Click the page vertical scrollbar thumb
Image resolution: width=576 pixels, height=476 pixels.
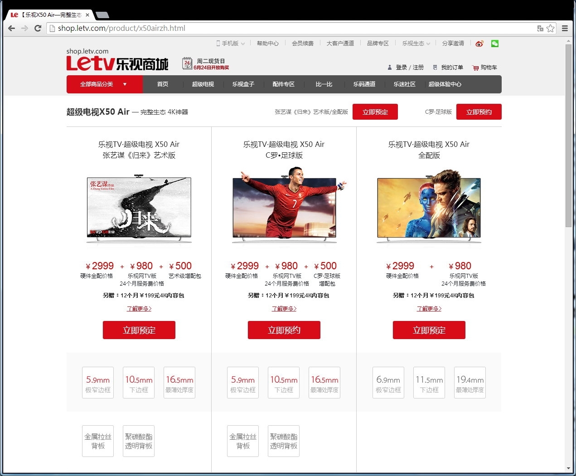(568, 135)
